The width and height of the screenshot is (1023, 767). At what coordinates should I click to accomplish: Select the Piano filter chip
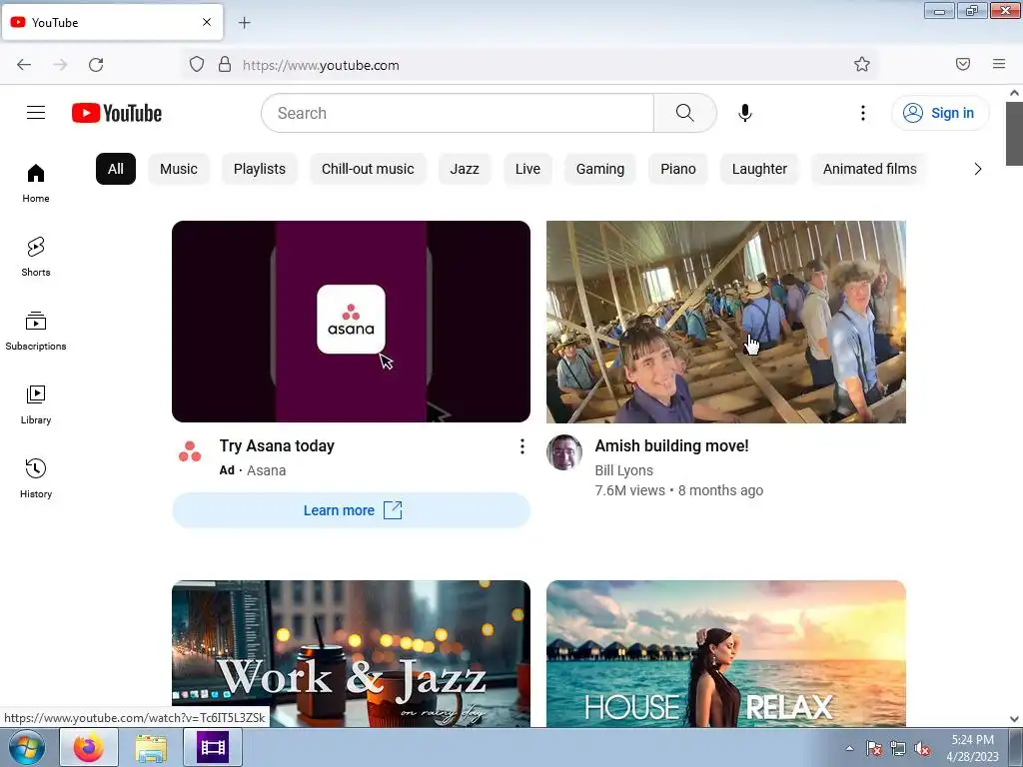[678, 169]
